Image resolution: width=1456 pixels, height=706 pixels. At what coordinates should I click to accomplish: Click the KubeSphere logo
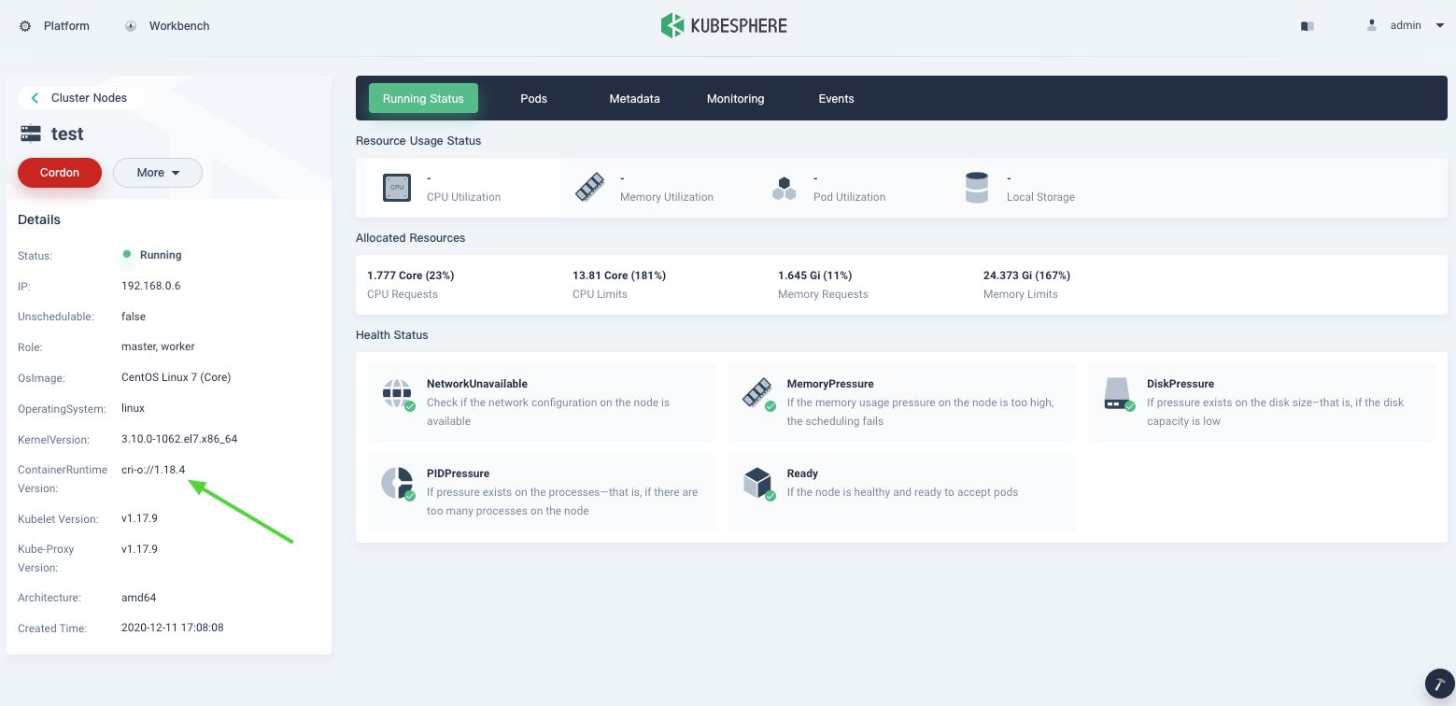pyautogui.click(x=724, y=25)
